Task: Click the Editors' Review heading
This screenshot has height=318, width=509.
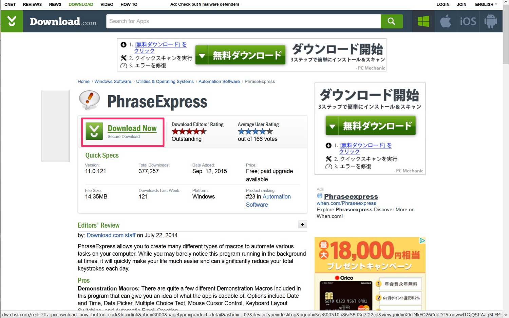Action: click(x=98, y=225)
